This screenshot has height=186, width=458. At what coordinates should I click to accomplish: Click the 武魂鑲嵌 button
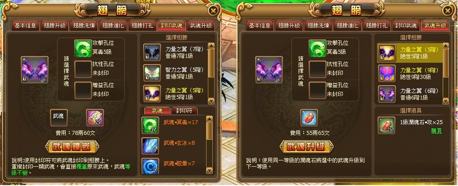point(72,147)
